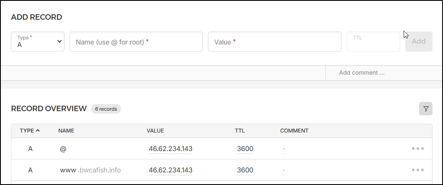
Task: Edit IP value of the @ record
Action: tap(171, 149)
